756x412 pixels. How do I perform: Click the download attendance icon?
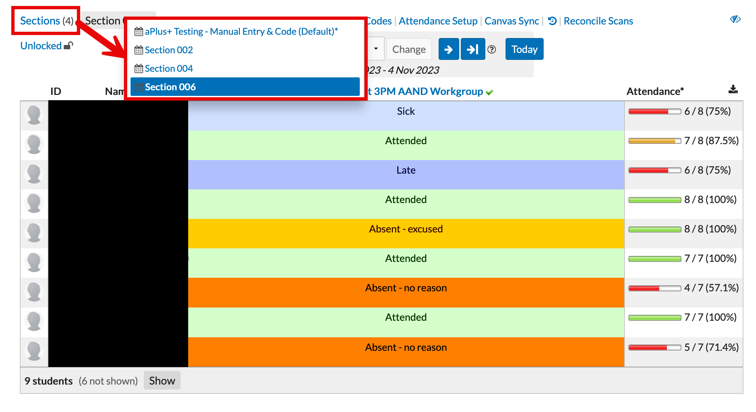733,89
